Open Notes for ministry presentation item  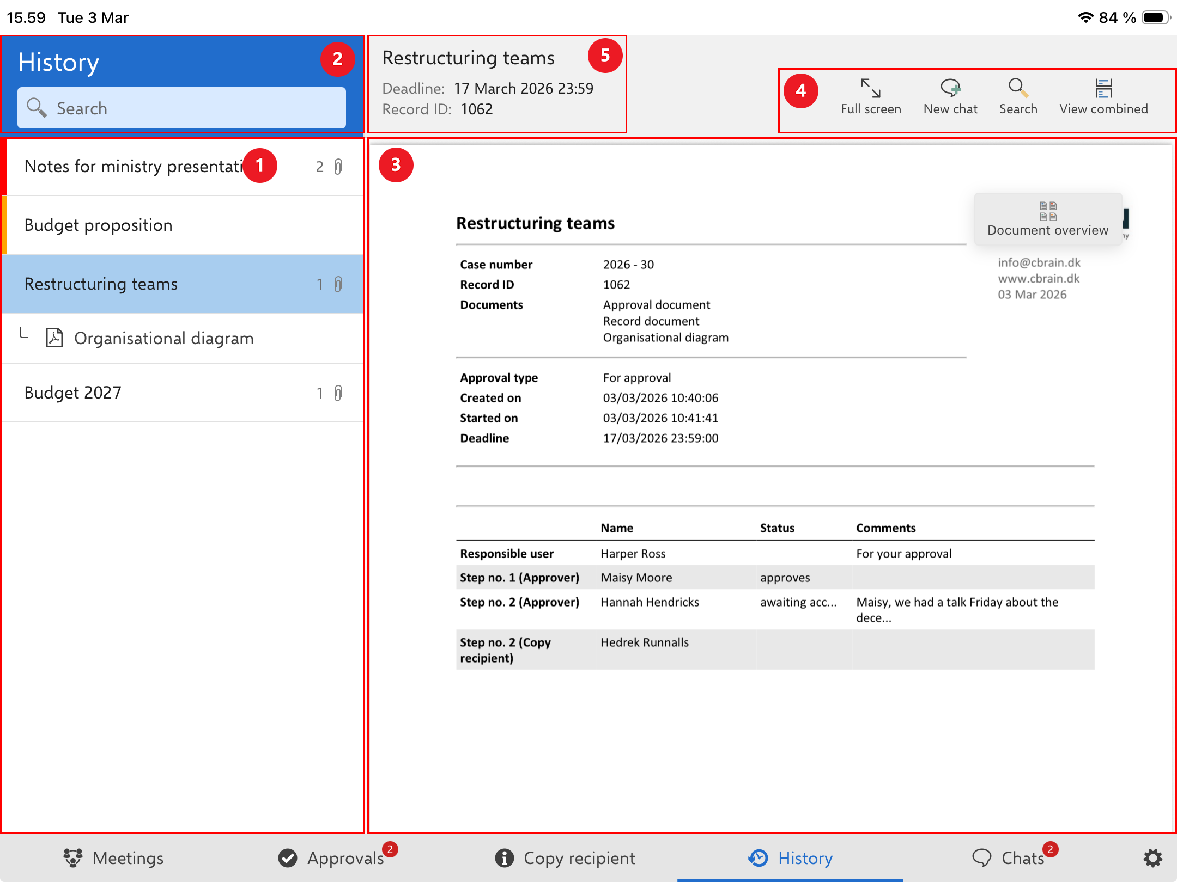pyautogui.click(x=183, y=167)
